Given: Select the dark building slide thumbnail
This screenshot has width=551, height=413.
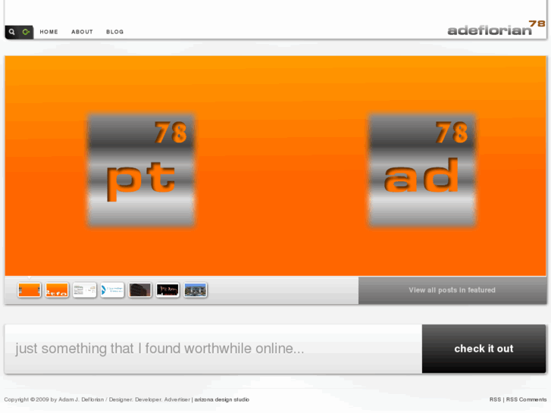Looking at the screenshot, I should pyautogui.click(x=140, y=290).
